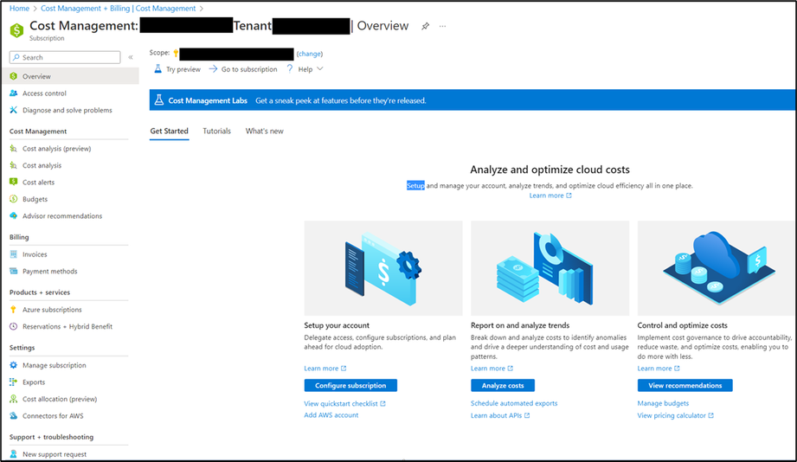Open Budgets from the sidebar menu

(35, 199)
